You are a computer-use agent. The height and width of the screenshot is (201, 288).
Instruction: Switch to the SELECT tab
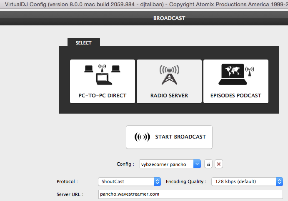coord(84,43)
